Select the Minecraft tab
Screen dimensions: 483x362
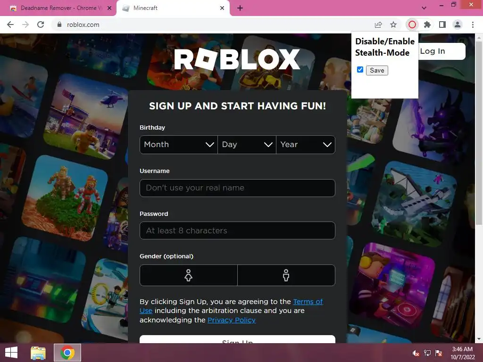173,8
